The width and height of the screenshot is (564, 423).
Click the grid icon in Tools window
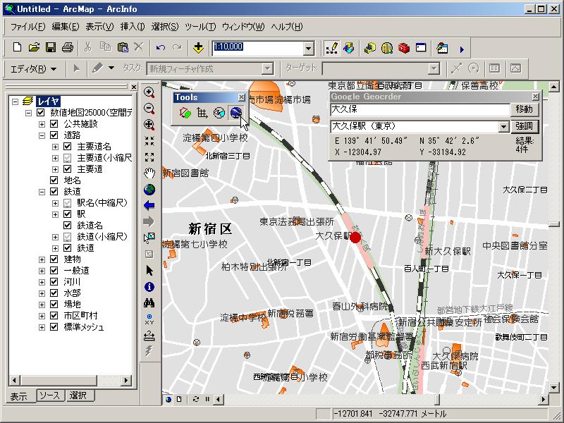tap(202, 113)
